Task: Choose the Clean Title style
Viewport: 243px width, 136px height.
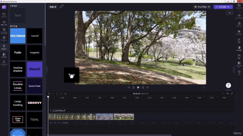Action: (18, 119)
